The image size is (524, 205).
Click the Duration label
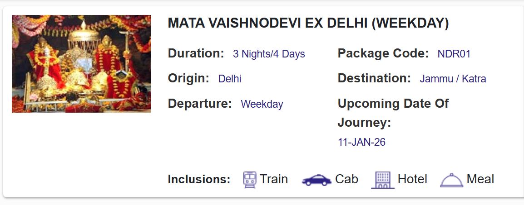point(196,54)
